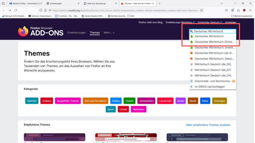Image resolution: width=255 pixels, height=143 pixels.
Task: Show site security lock information
Action: (45, 10)
